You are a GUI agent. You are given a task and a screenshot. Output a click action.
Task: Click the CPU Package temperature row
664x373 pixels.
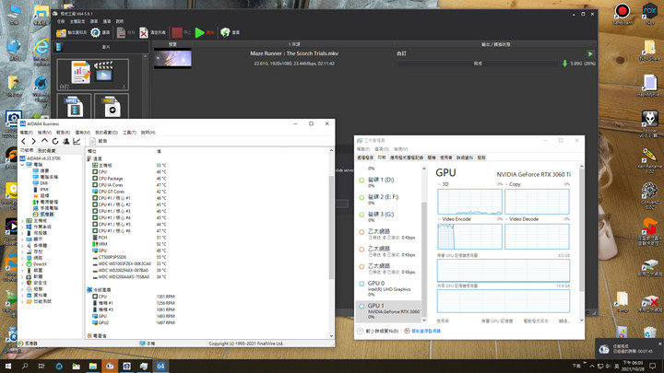coord(207,179)
